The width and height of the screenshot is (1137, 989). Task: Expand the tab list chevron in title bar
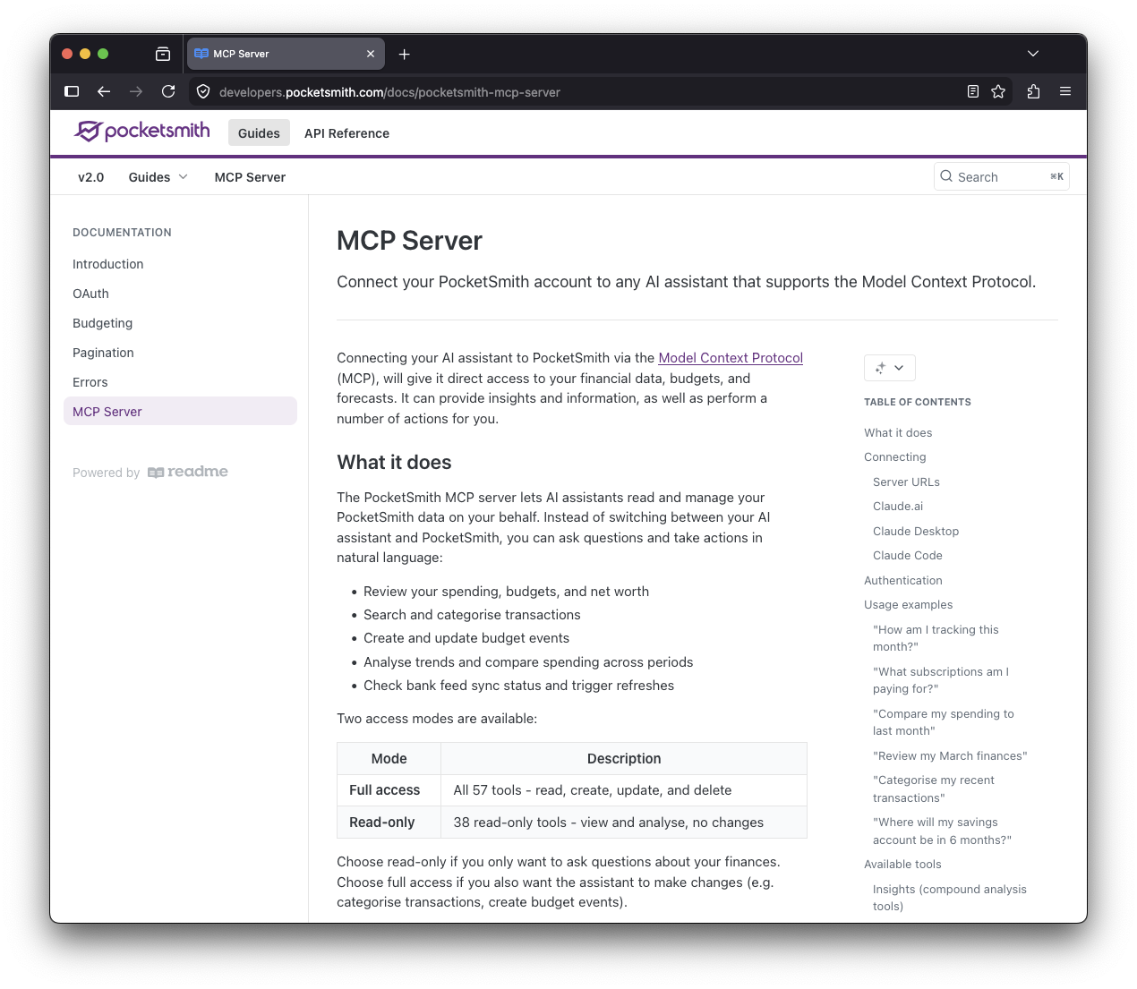(x=1033, y=54)
